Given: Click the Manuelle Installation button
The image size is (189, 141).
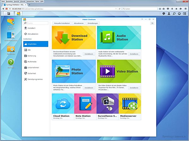Looking at the screenshot, I should [x=62, y=23].
